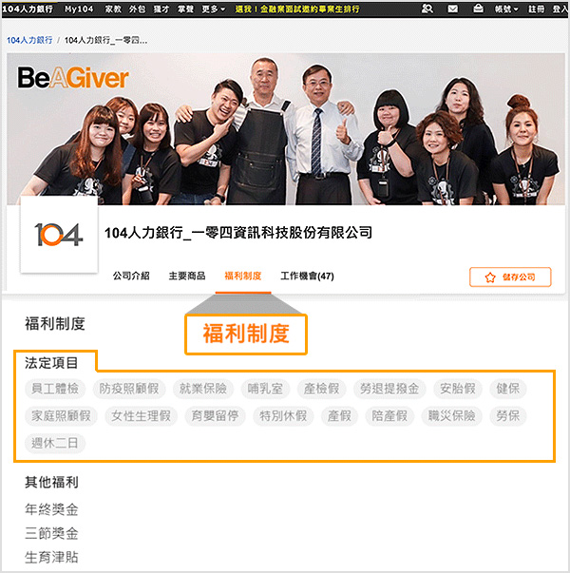
Task: Expand the 更多 dropdown menu
Action: 214,9
